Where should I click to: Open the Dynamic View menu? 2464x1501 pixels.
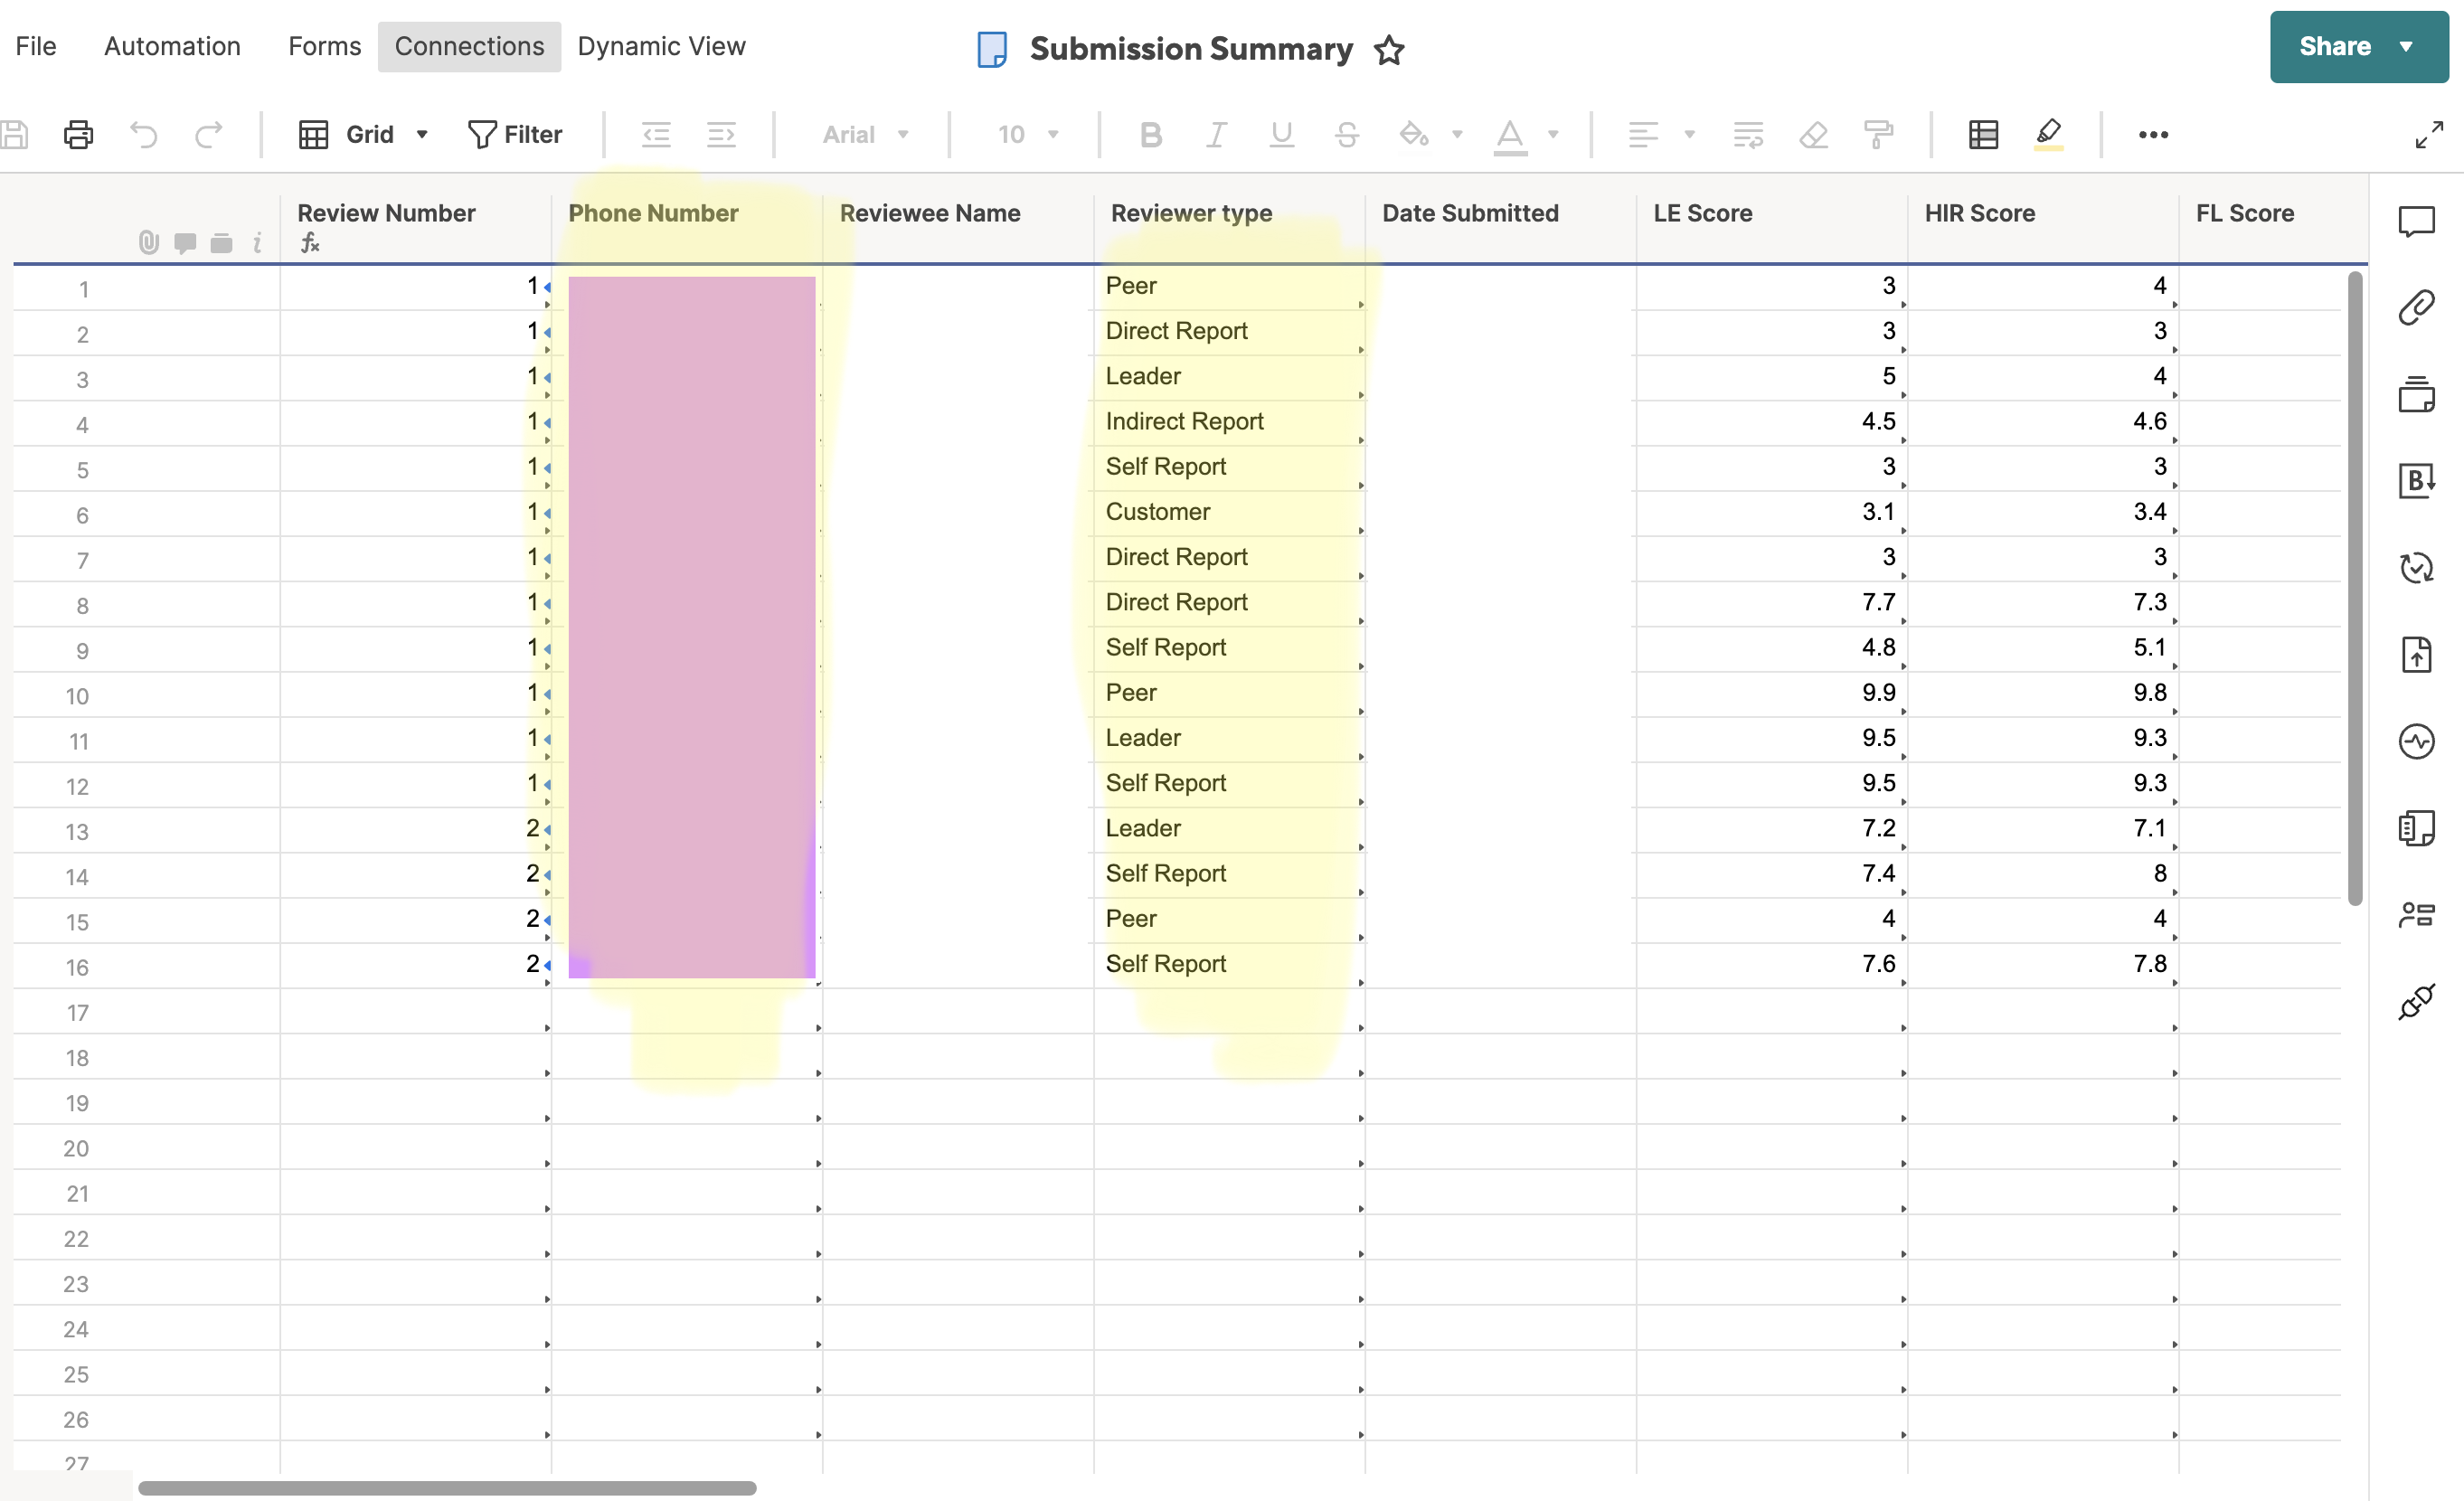click(x=661, y=46)
